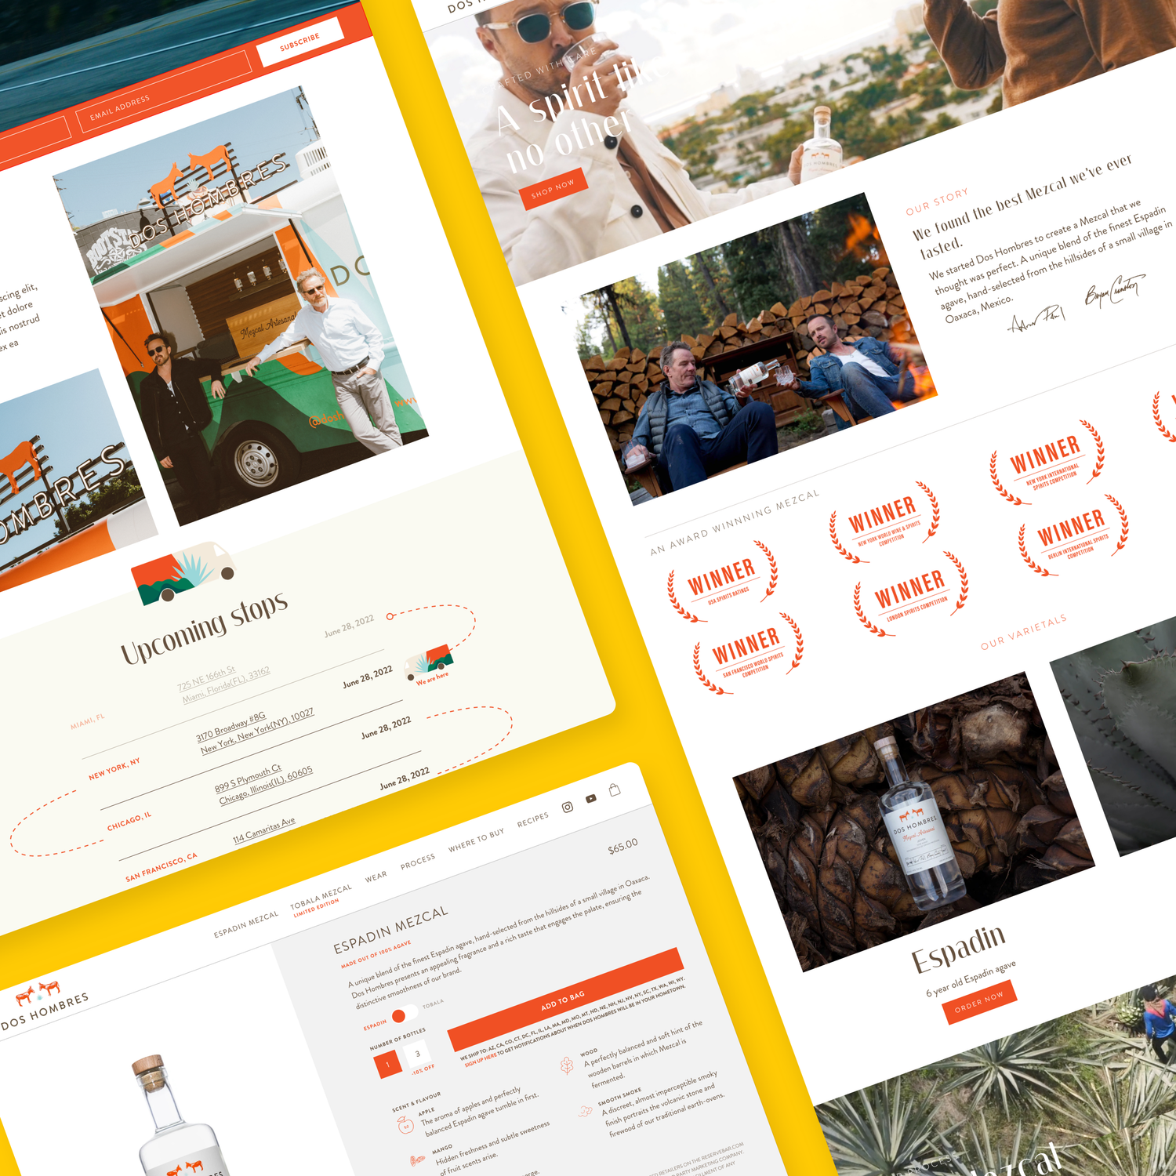Open Where to Buy menu item
The height and width of the screenshot is (1176, 1176).
tap(477, 840)
